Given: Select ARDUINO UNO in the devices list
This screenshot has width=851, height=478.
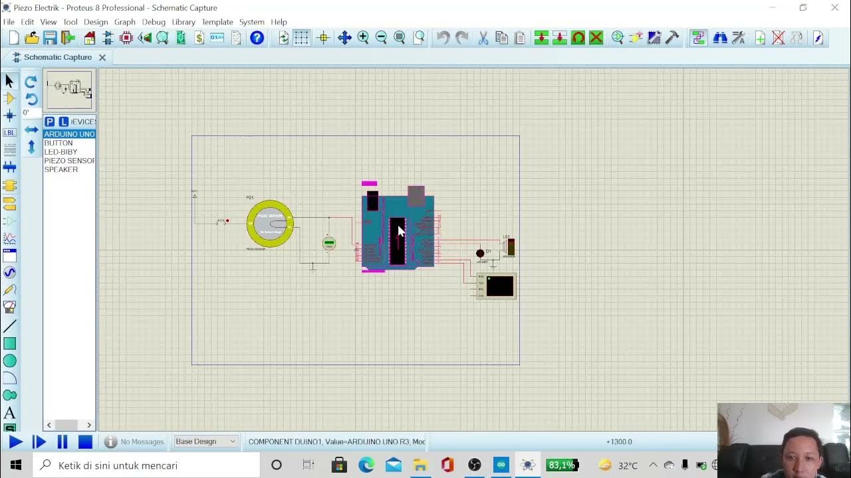Looking at the screenshot, I should [69, 134].
